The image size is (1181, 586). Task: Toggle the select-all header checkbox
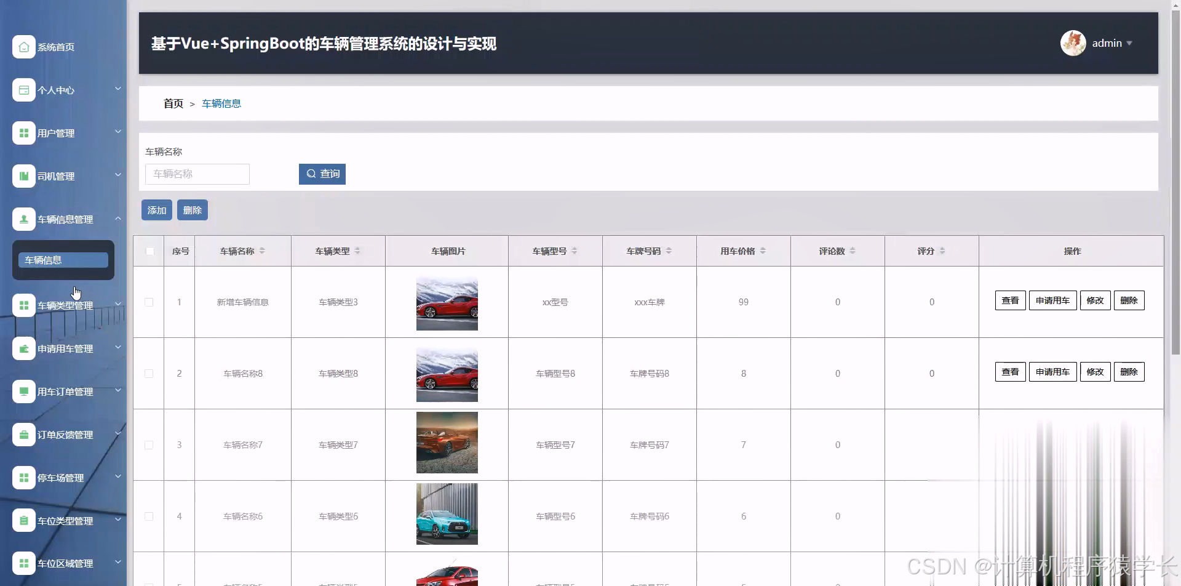(x=149, y=251)
